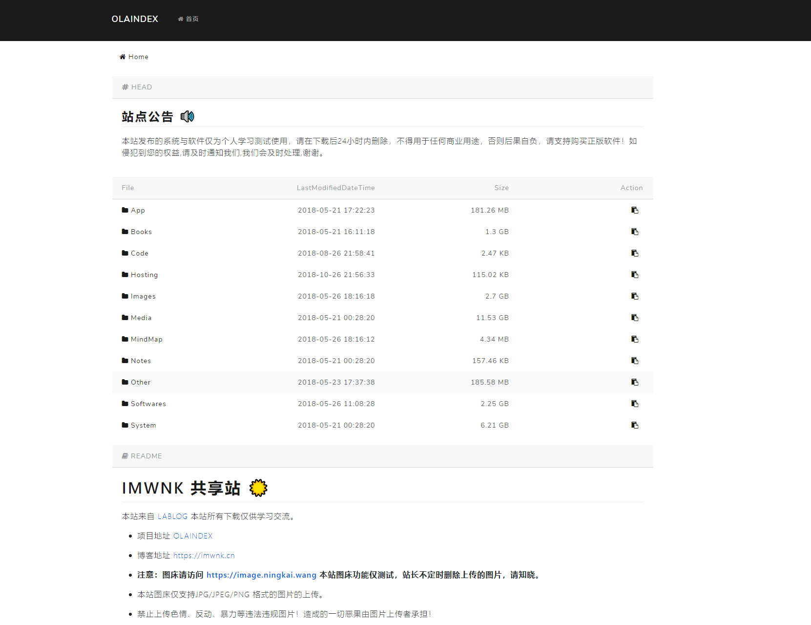Click the folder icon beside Hosting

pyautogui.click(x=125, y=275)
